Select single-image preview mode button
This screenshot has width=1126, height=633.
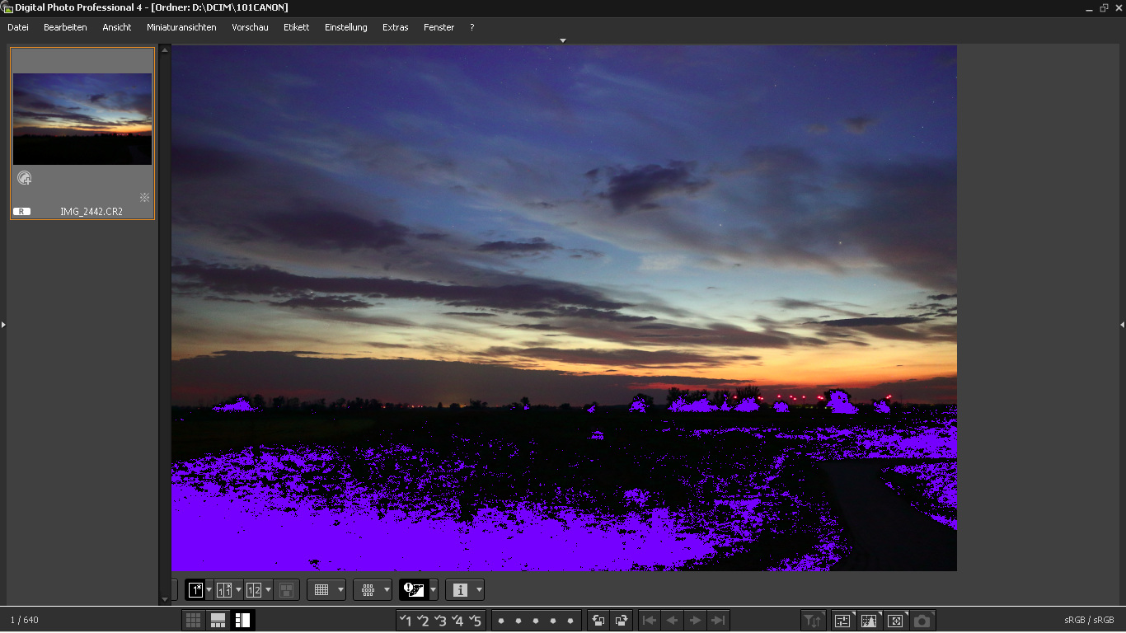click(x=195, y=590)
